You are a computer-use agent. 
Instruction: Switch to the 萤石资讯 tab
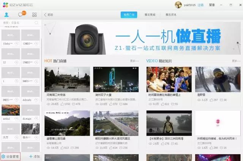point(171,15)
